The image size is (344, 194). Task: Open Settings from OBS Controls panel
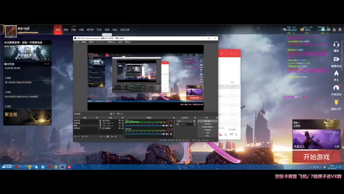point(207,133)
